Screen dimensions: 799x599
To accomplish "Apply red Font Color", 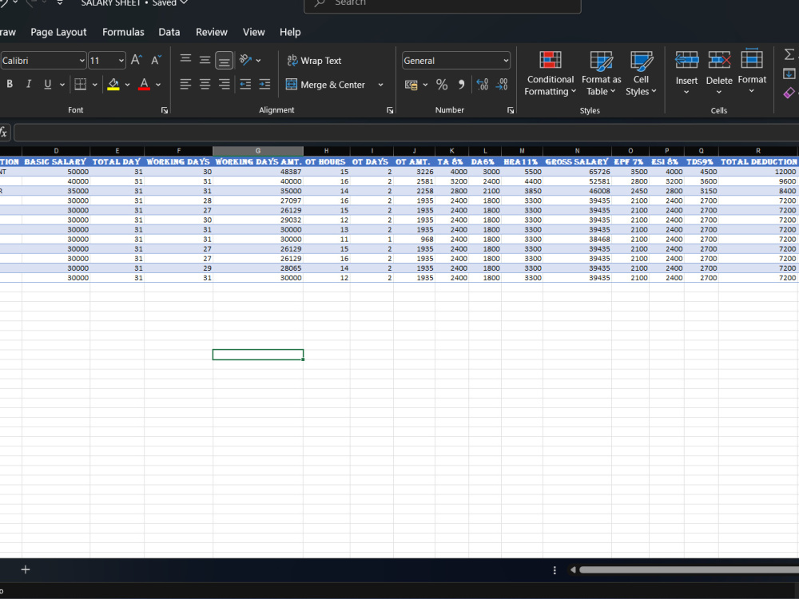I will (x=144, y=84).
